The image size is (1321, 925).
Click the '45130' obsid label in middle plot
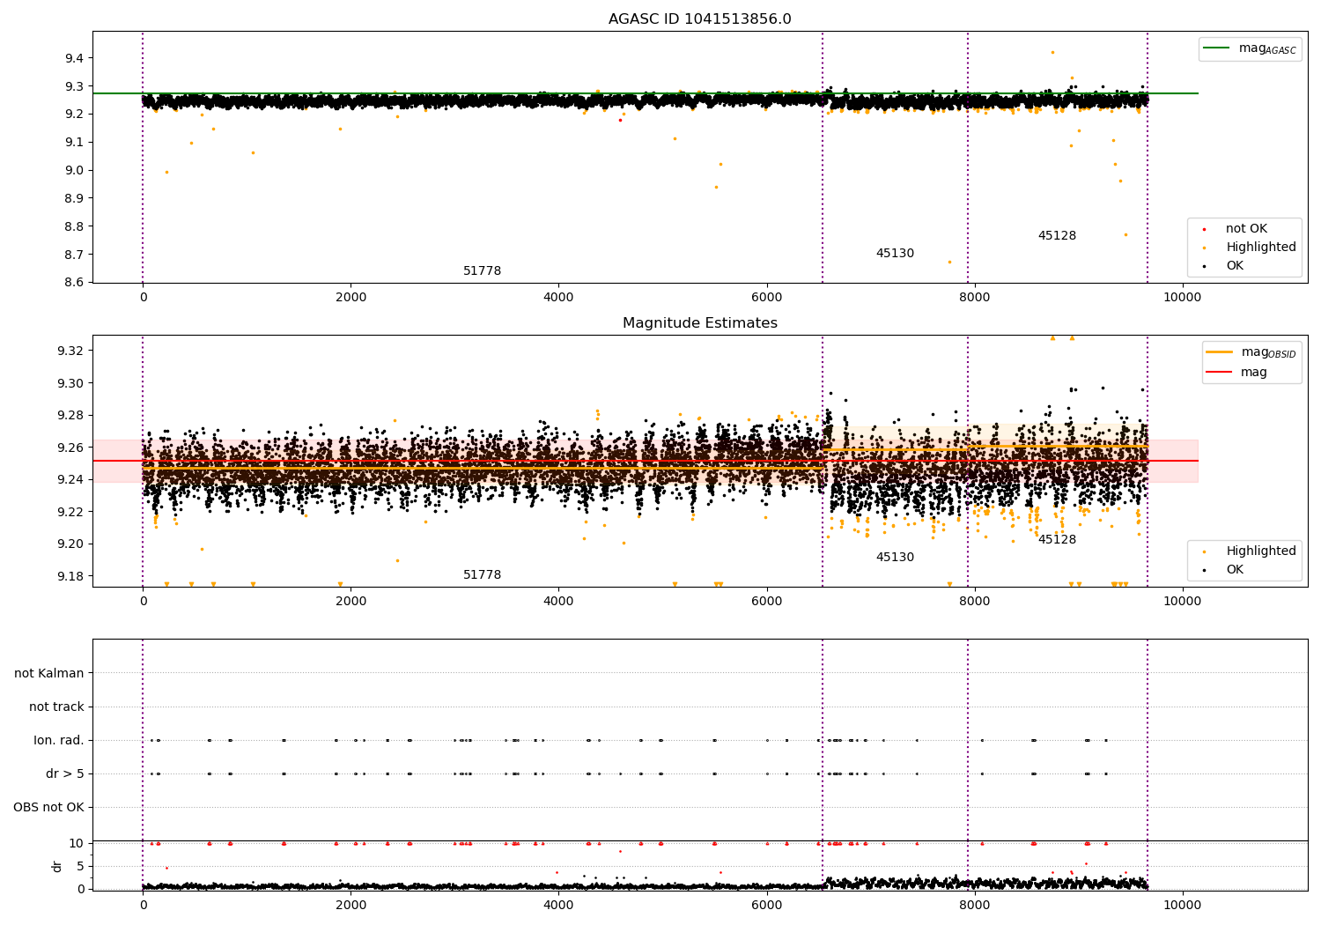pyautogui.click(x=895, y=558)
